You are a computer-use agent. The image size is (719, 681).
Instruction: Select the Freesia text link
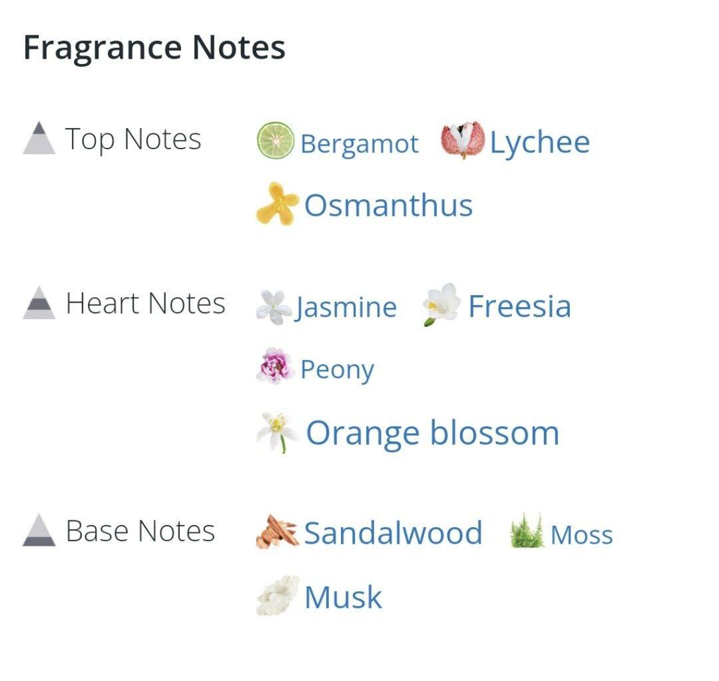tap(519, 307)
